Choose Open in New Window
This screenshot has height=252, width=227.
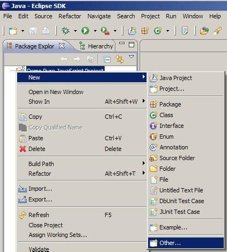[x=82, y=92]
